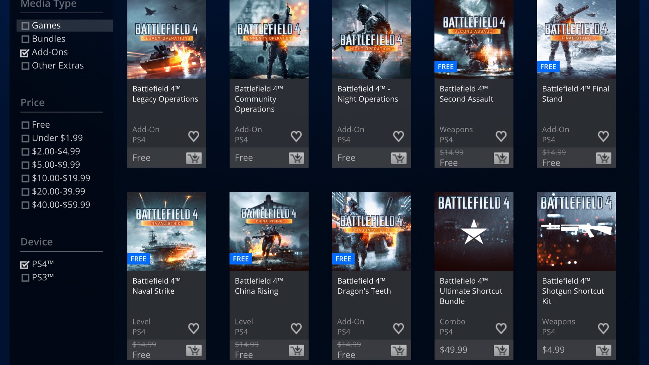Open Battlefield 4 Dragon's Teeth cover art
This screenshot has width=649, height=365.
coord(371,231)
